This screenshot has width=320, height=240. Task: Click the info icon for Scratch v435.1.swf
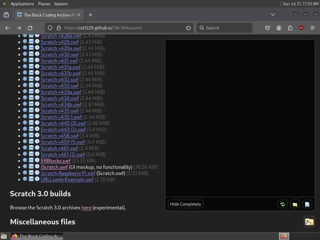25,117
